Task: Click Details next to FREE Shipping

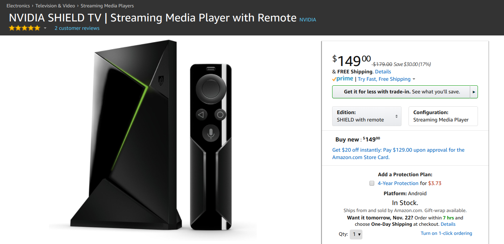Action: pos(383,72)
